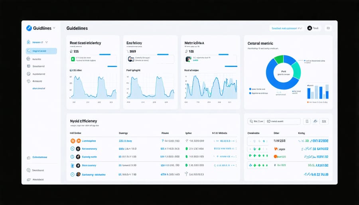Click the thumbnail in the third Metric card
This screenshot has width=359, height=205.
coord(188,59)
